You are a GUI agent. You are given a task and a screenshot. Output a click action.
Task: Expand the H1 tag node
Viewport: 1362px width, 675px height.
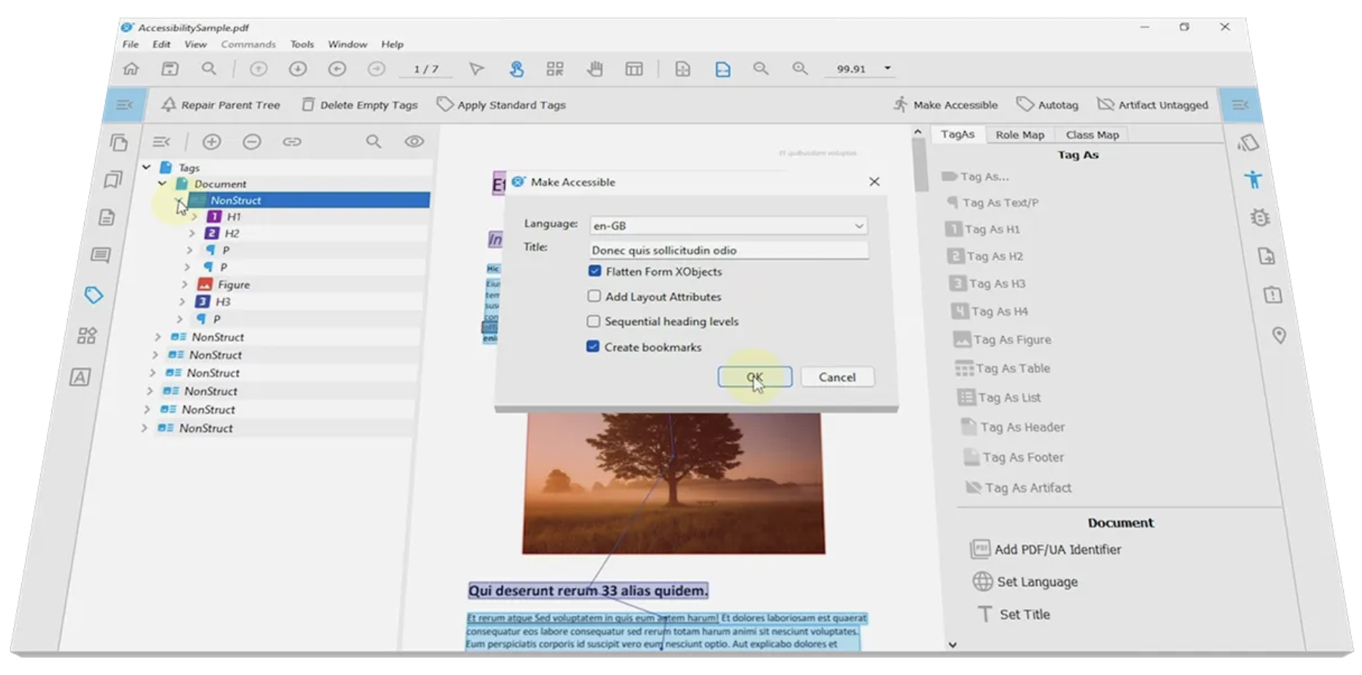click(x=194, y=216)
